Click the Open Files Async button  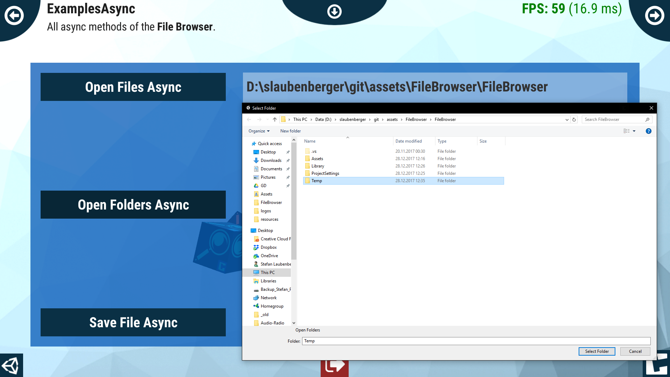[133, 87]
